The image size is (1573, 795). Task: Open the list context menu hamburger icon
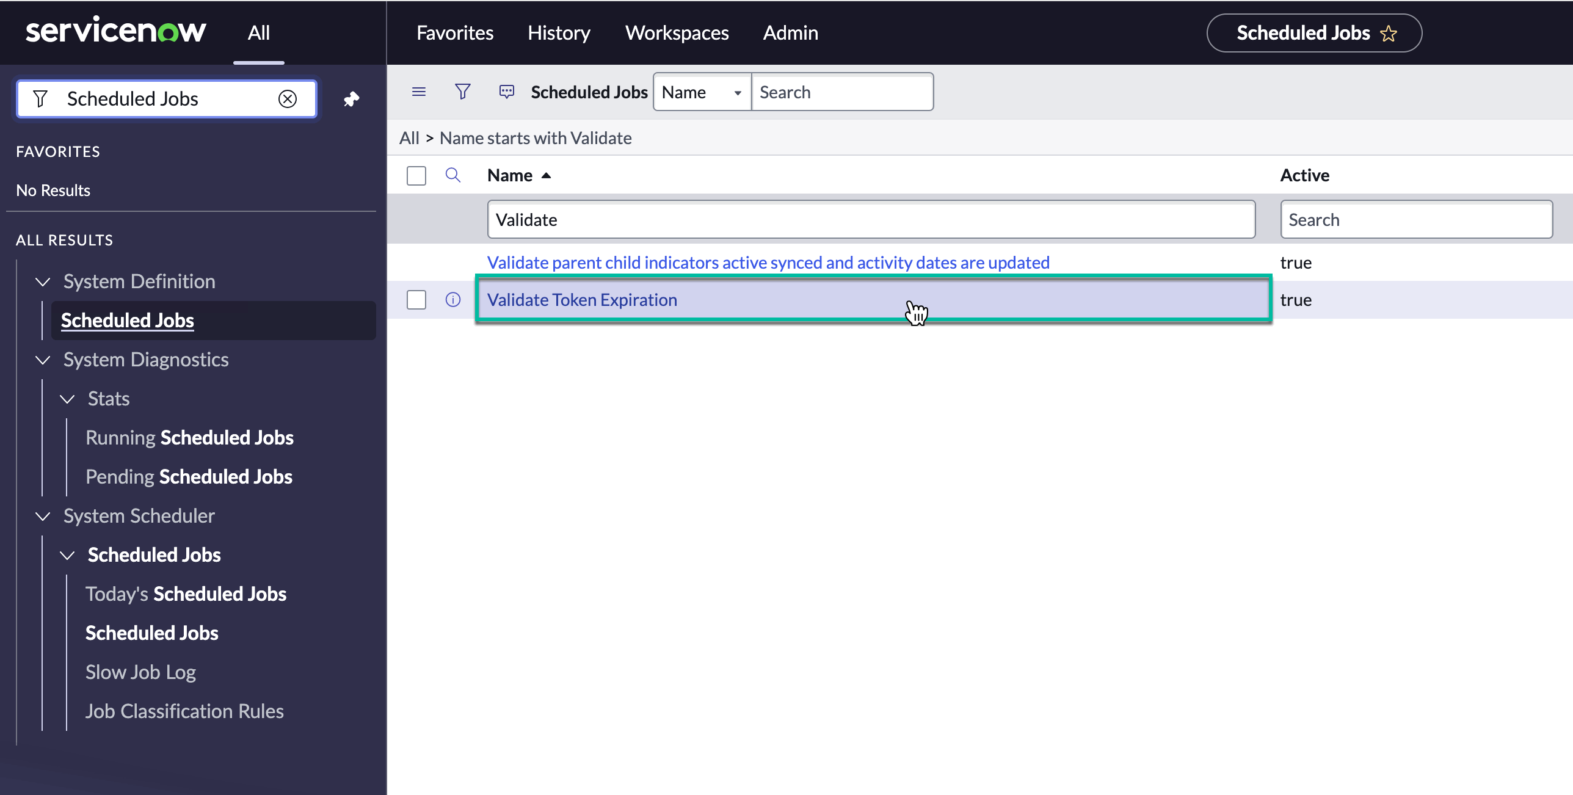pos(419,91)
